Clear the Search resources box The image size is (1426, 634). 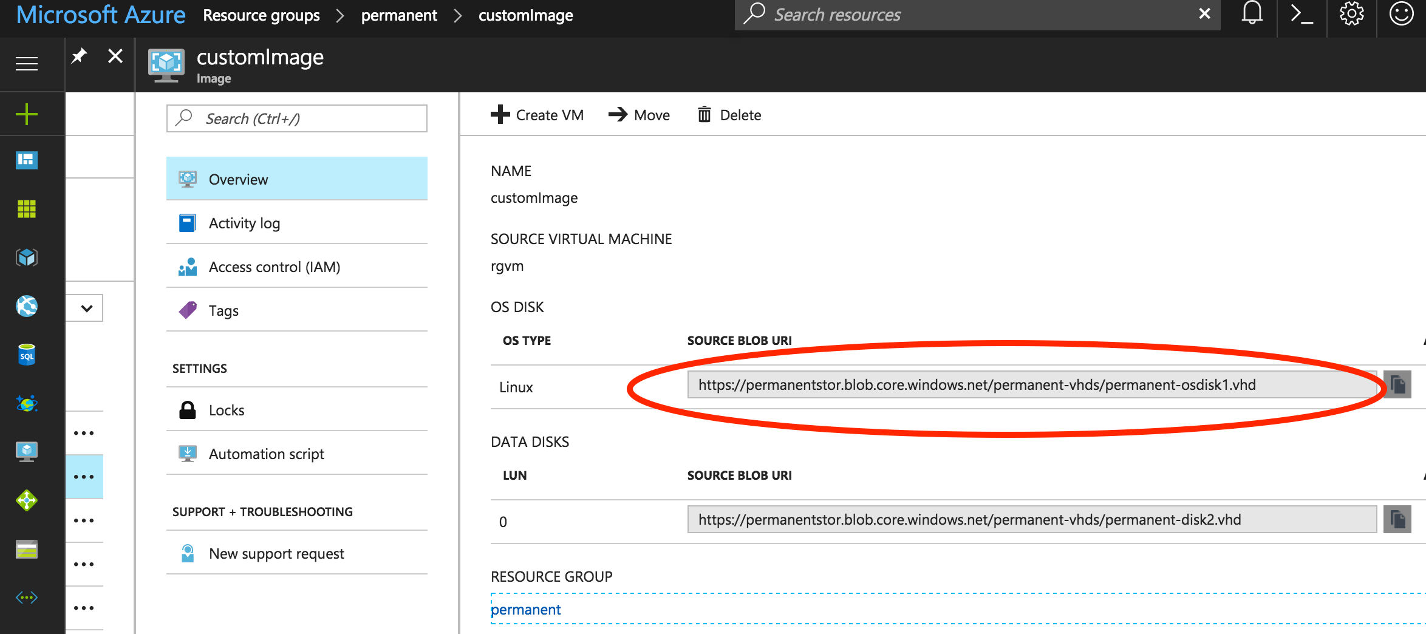(x=1205, y=13)
